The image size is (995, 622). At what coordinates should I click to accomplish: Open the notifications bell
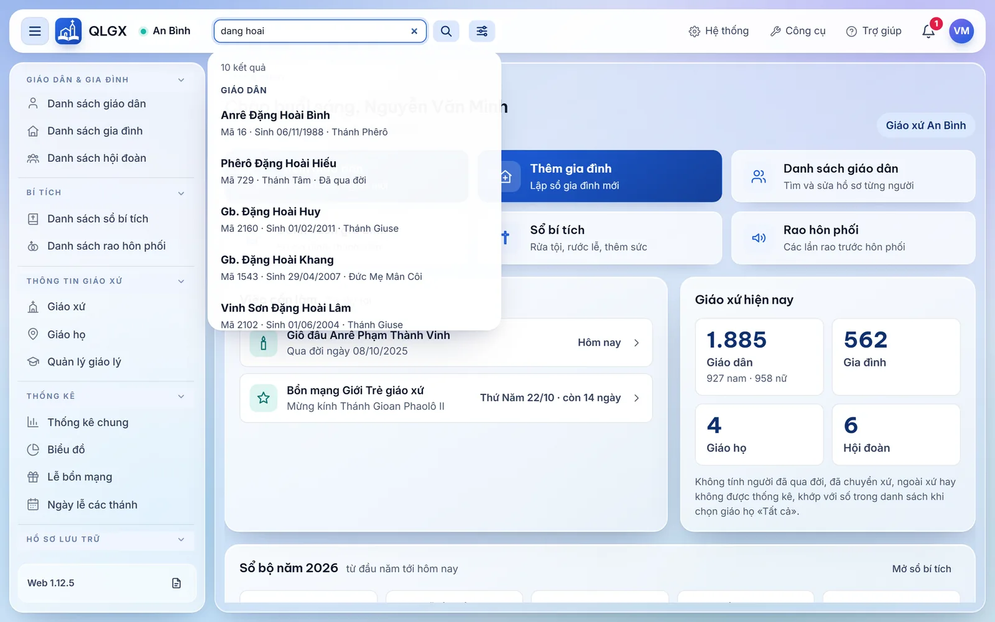[928, 31]
